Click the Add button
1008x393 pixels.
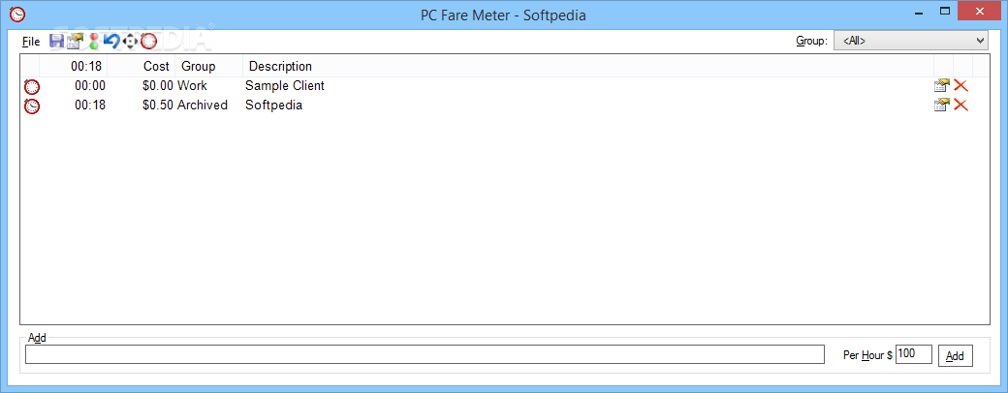pos(956,356)
